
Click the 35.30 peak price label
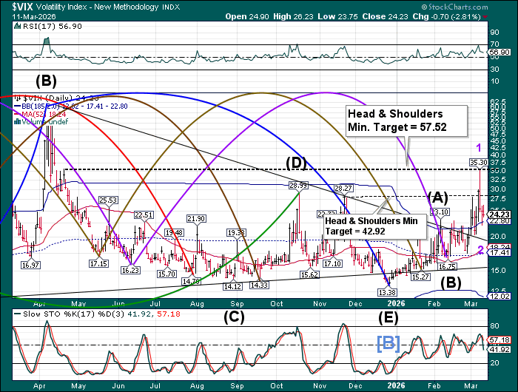pos(478,162)
